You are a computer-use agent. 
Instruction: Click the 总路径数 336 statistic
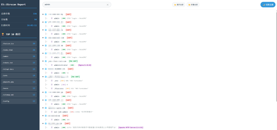click(x=19, y=14)
